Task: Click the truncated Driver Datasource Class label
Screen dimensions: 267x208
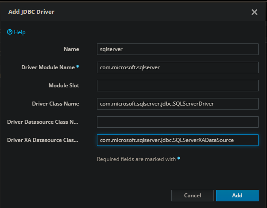Action: (43, 122)
